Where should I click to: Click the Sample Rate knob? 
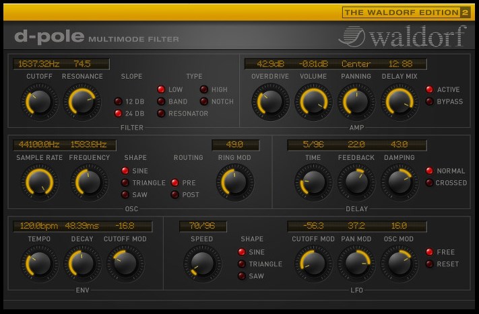[x=40, y=182]
